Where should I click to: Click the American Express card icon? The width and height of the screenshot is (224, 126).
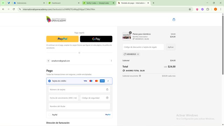(102, 81)
